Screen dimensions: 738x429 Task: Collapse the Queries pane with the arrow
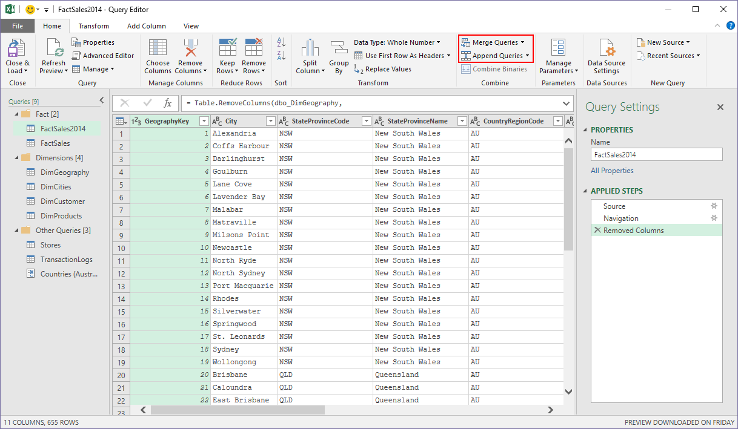pos(101,100)
